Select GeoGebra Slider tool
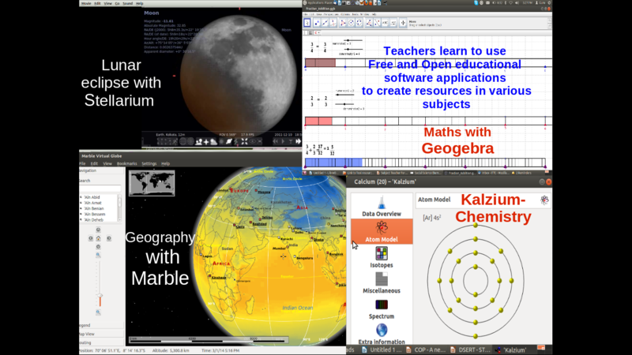Screen dimensions: 632x355 click(x=393, y=23)
